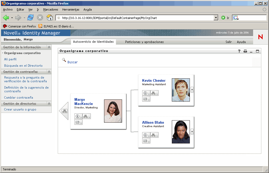Click Kevin Chester's email icon
The height and width of the screenshot is (173, 269).
coord(146,99)
